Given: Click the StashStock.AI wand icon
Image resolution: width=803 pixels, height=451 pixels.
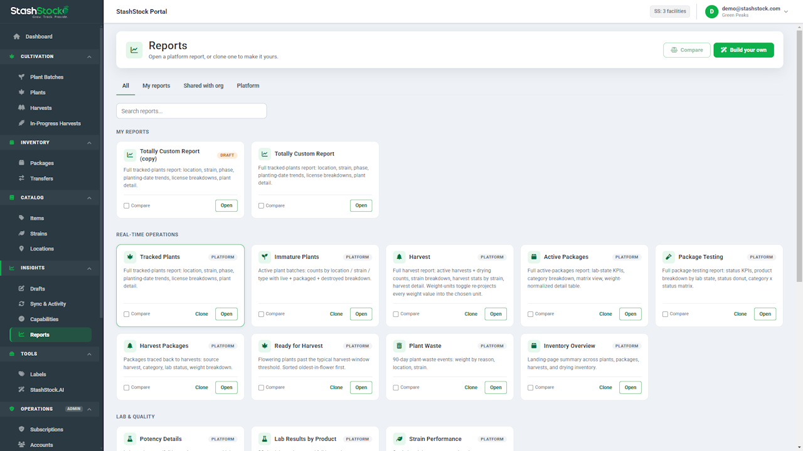Looking at the screenshot, I should click(x=22, y=390).
